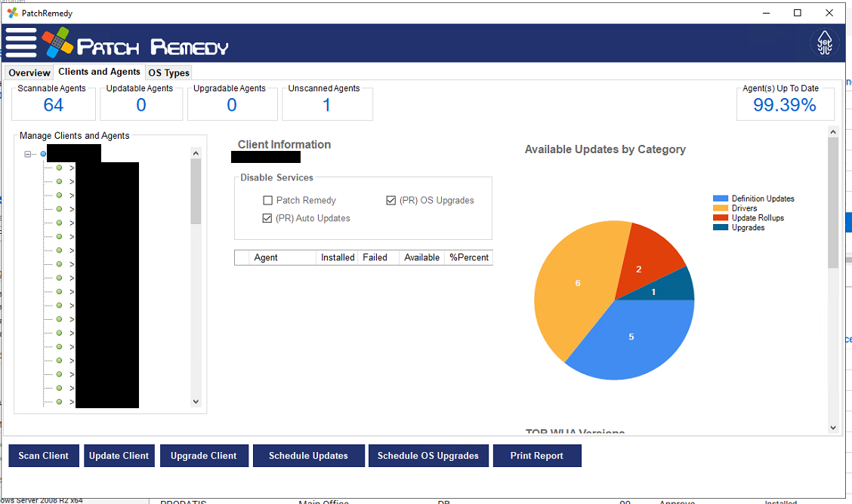Click the 99.39% up to date value

coord(785,105)
